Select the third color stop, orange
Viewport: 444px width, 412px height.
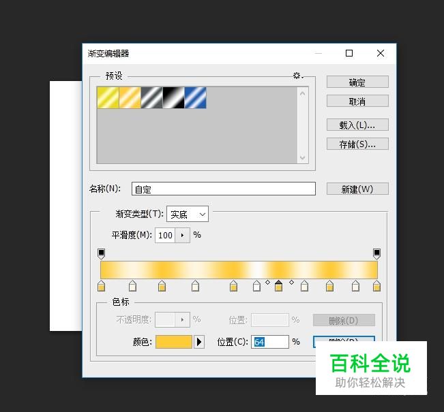pos(162,286)
